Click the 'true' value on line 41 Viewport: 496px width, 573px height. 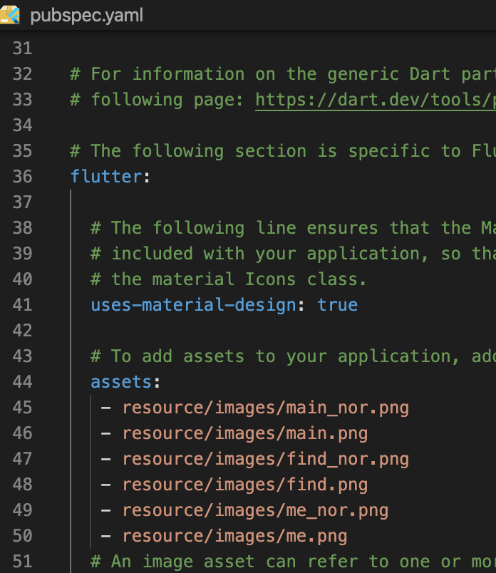337,305
